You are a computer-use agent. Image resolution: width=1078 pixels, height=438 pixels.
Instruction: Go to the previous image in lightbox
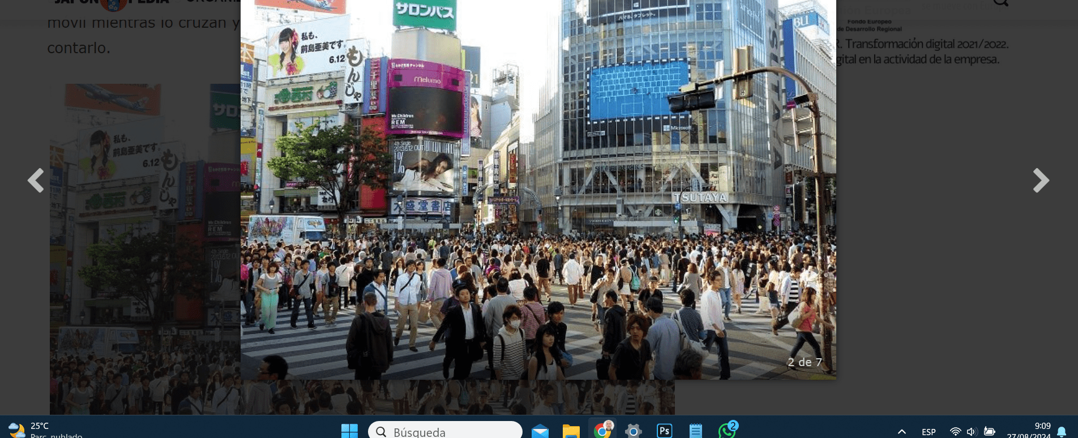click(x=36, y=181)
